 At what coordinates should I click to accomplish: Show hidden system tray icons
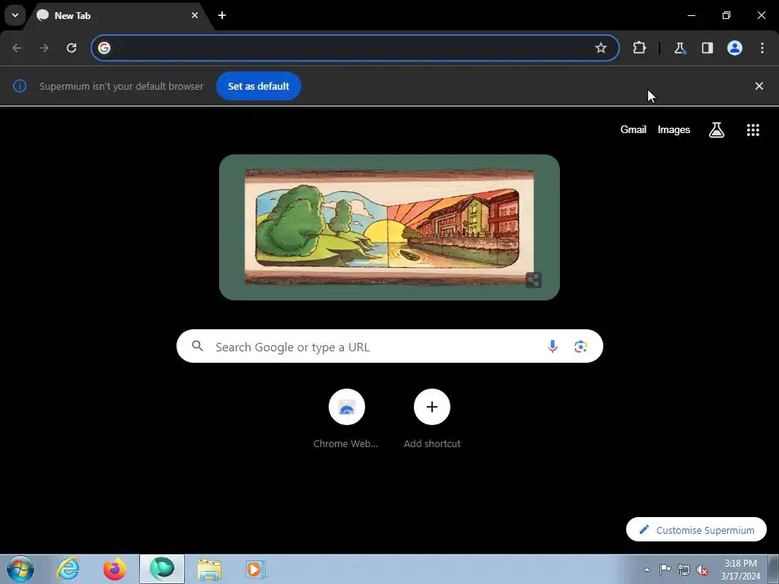click(647, 570)
